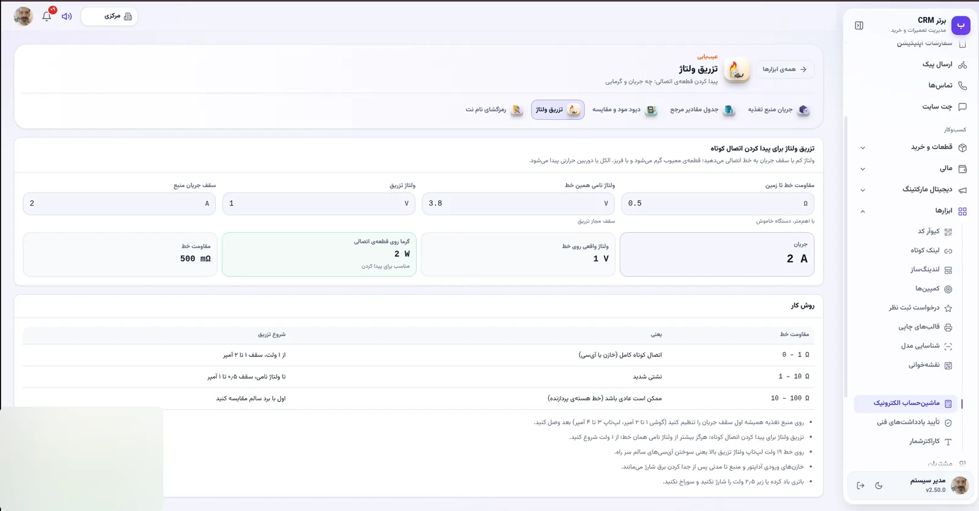
Task: Open the notifications bell
Action: (x=47, y=17)
